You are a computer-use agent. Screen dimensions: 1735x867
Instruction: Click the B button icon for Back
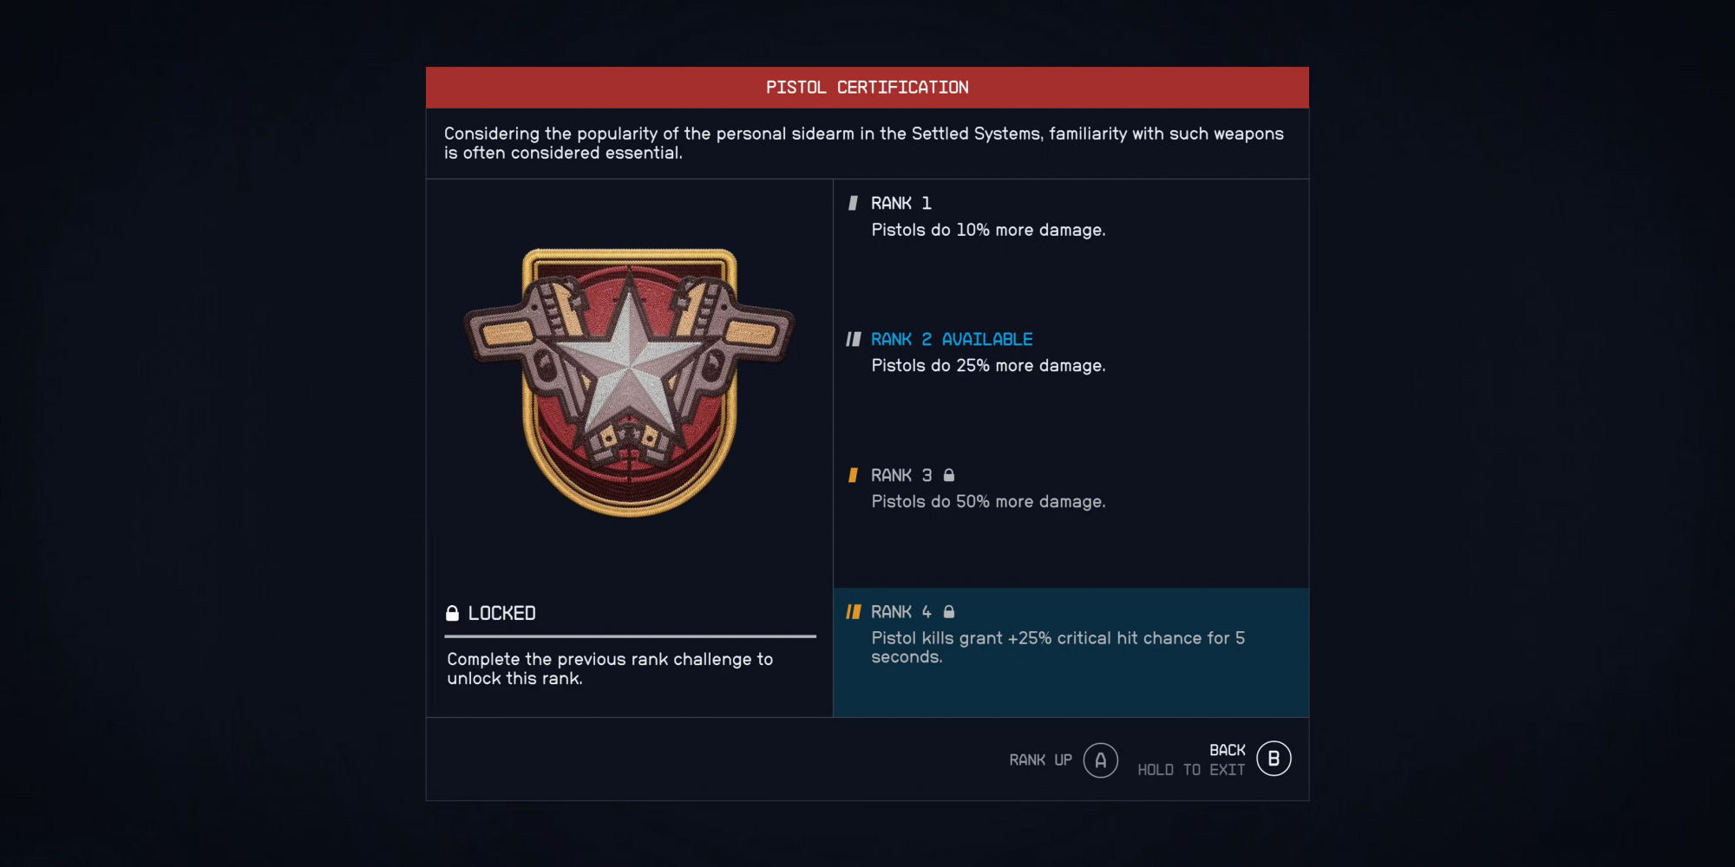[x=1273, y=759]
